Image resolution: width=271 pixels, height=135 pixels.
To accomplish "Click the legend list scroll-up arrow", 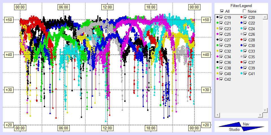I will pyautogui.click(x=265, y=17).
